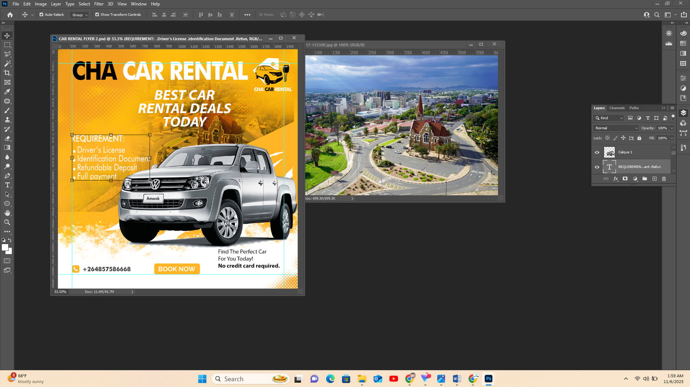The image size is (690, 387).
Task: Add layer style with fx icon
Action: point(615,179)
